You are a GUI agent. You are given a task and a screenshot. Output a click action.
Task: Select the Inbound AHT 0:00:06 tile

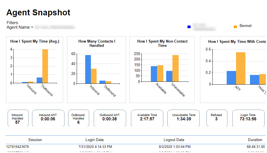click(48, 118)
